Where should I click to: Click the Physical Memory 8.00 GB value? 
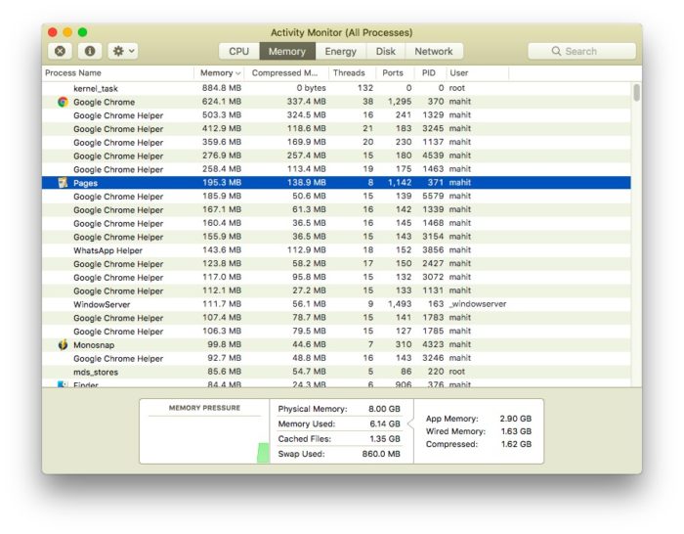(384, 409)
